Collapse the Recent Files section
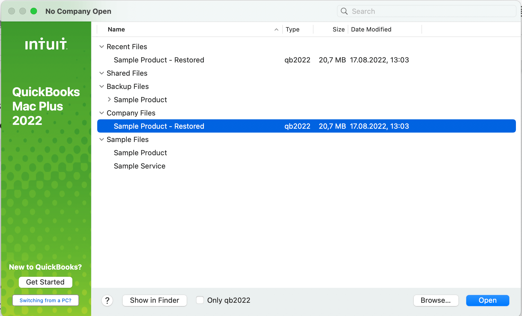The height and width of the screenshot is (316, 522). pyautogui.click(x=101, y=46)
